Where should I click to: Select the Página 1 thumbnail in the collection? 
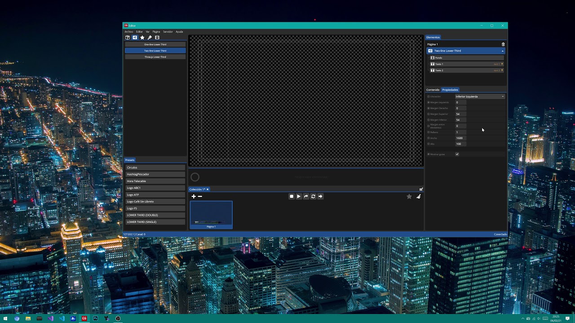click(x=211, y=215)
